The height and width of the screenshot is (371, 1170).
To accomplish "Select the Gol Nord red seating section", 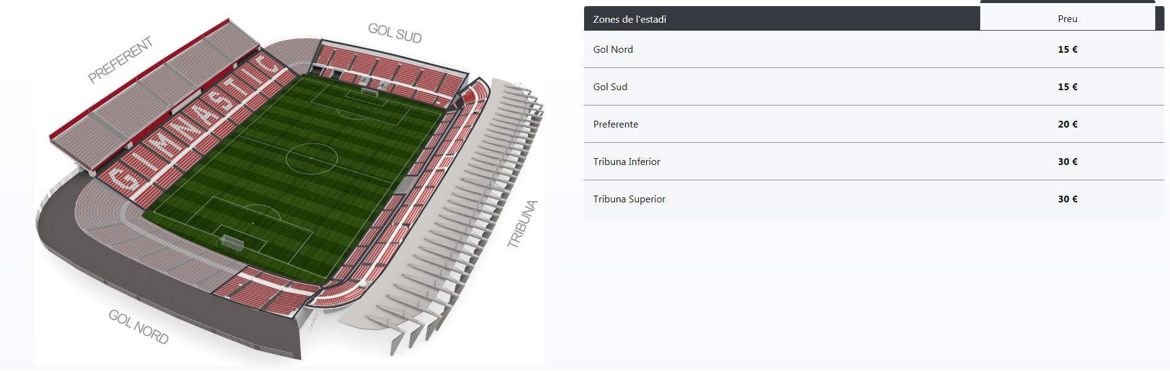I will point(264,292).
